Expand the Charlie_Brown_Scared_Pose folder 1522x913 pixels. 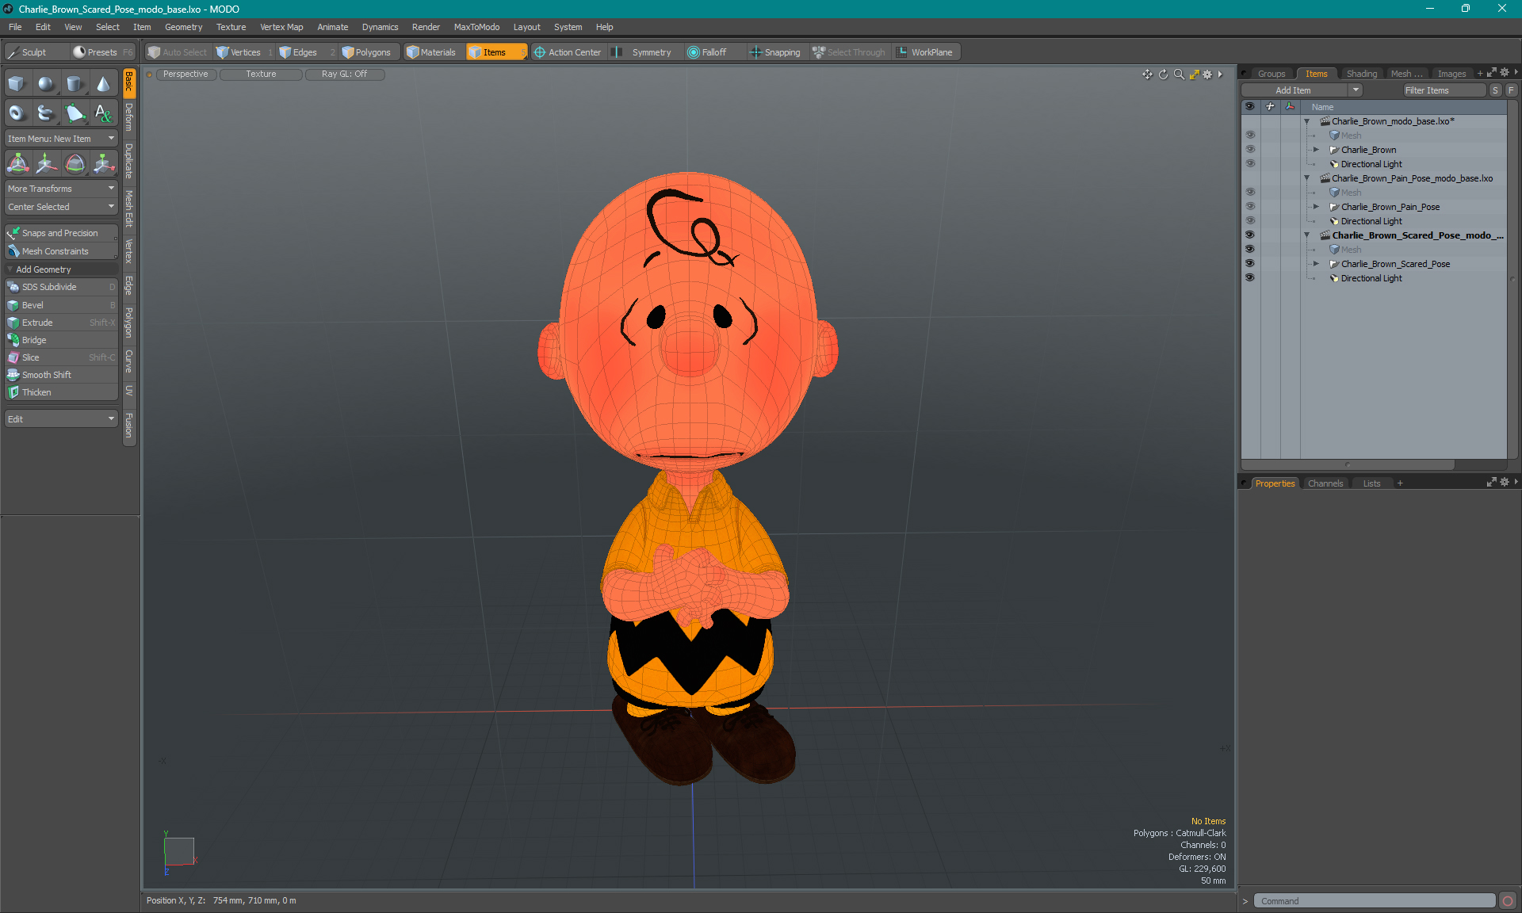1316,264
